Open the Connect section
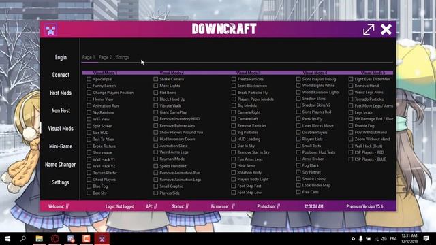This screenshot has width=436, height=245. coord(61,75)
